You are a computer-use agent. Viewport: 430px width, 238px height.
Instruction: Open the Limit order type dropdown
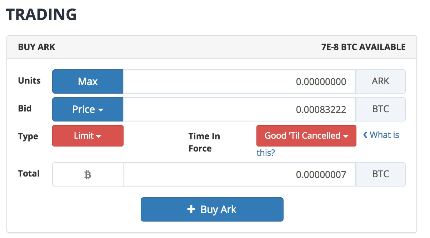[x=87, y=136]
